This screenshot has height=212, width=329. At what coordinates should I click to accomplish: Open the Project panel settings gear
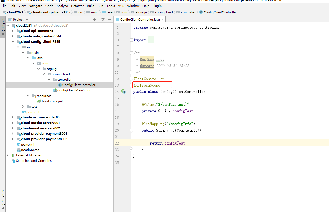(x=103, y=19)
